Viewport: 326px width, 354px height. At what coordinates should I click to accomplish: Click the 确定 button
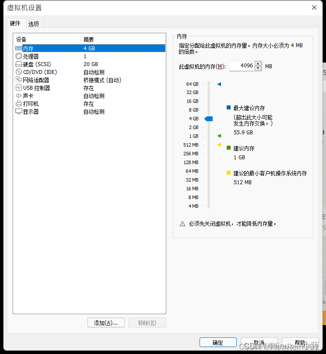[218, 343]
